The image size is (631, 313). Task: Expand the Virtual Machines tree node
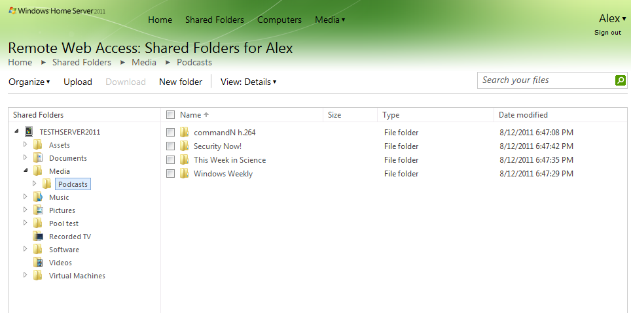click(26, 275)
